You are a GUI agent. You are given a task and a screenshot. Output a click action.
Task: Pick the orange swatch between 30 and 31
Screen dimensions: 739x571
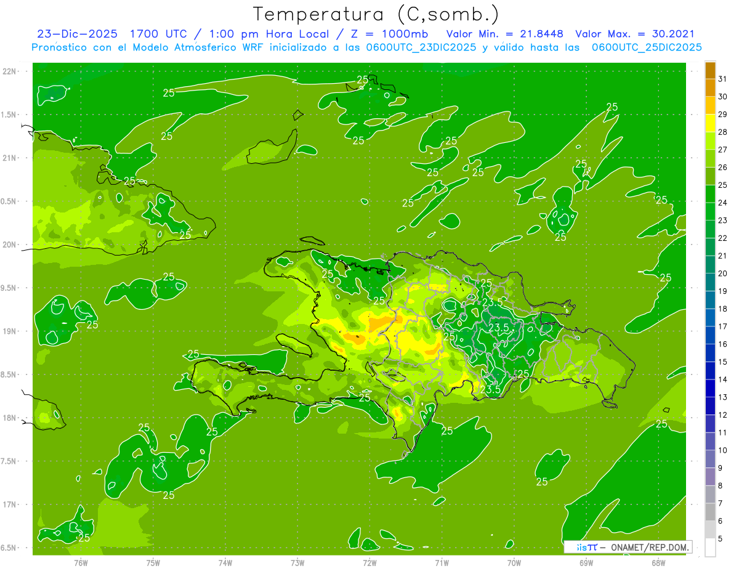[710, 87]
